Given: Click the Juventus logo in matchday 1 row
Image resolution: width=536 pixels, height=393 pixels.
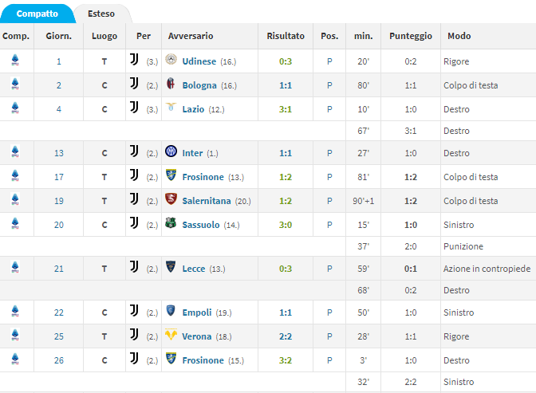Looking at the screenshot, I should (134, 60).
